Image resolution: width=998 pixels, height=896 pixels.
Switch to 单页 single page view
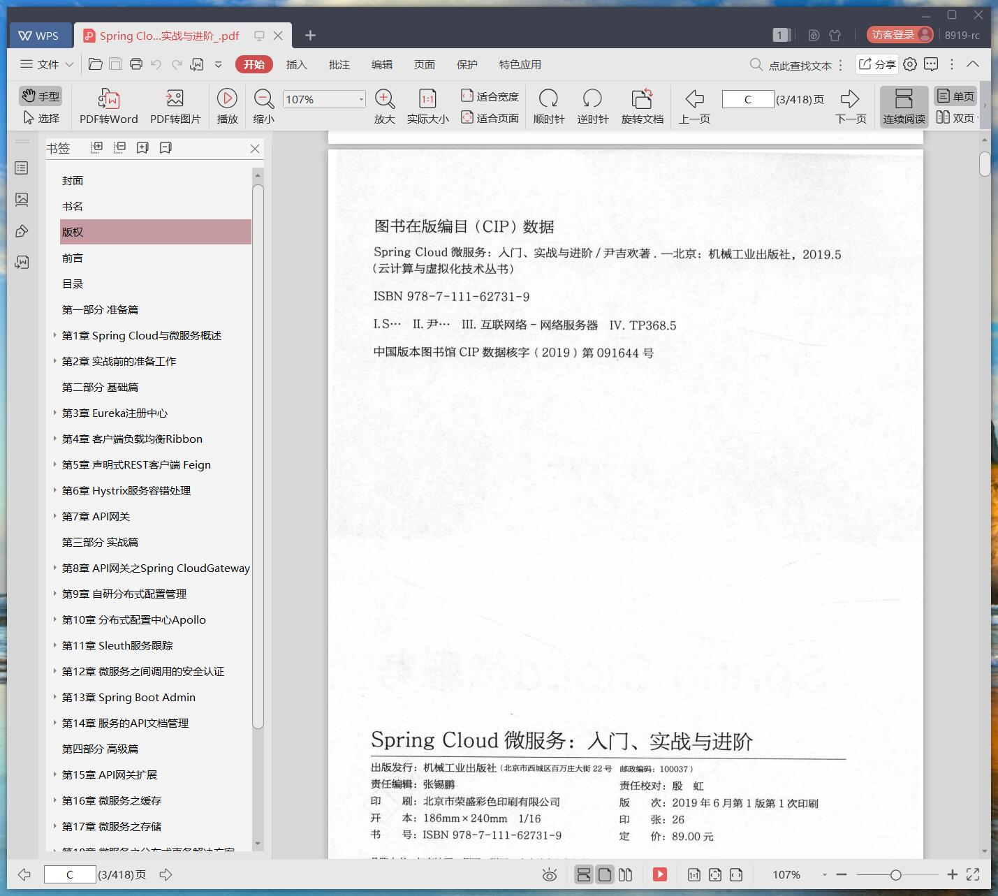click(x=955, y=96)
